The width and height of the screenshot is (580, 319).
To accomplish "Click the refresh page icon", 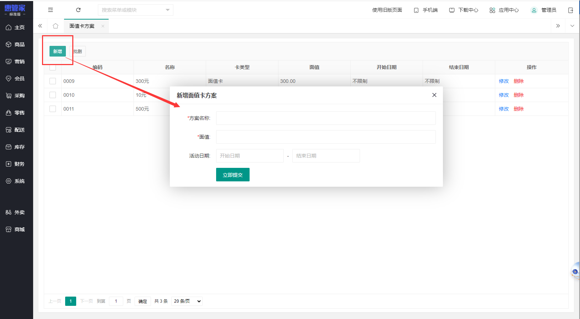I will (78, 10).
